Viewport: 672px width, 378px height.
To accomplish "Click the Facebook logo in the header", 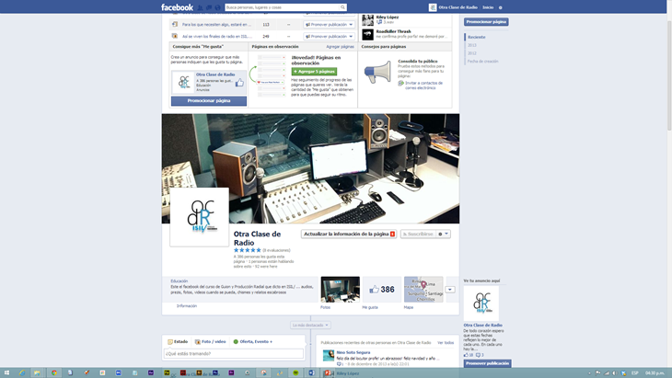I will click(177, 7).
